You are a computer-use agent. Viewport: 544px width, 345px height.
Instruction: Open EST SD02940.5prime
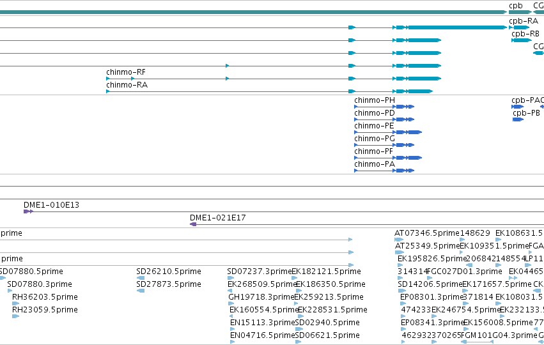[327, 323]
